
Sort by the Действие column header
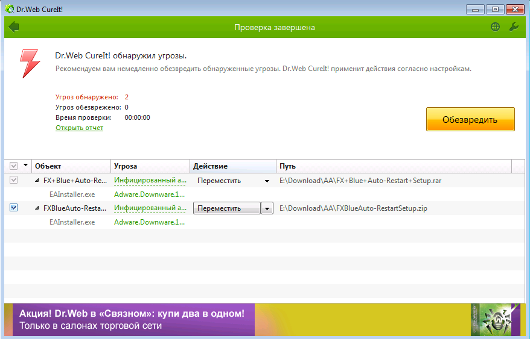[x=233, y=166]
